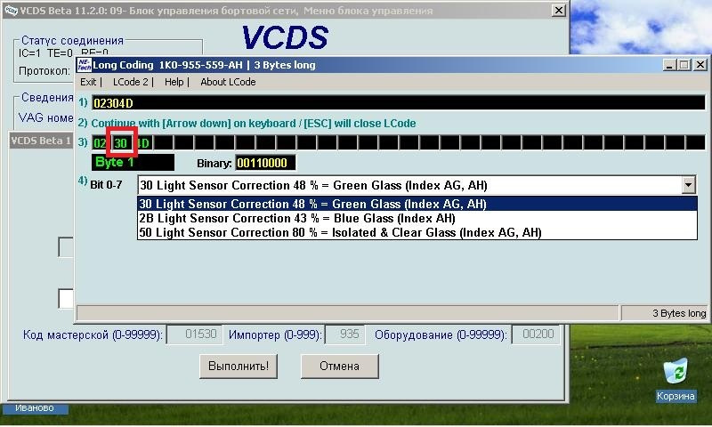Open the LCode 2 menu item
Screen dimensions: 712x427
[130, 82]
